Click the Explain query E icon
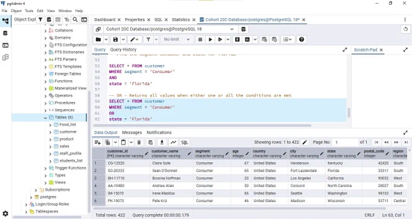This screenshot has width=412, height=219. tap(238, 39)
